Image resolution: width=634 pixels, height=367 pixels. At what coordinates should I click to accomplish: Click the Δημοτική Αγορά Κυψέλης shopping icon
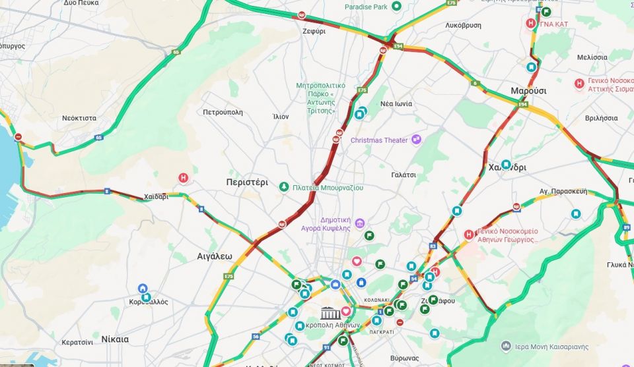coord(359,223)
